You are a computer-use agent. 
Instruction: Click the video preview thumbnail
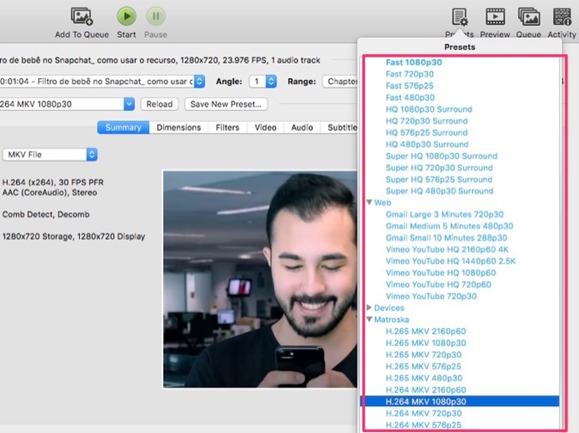260,279
